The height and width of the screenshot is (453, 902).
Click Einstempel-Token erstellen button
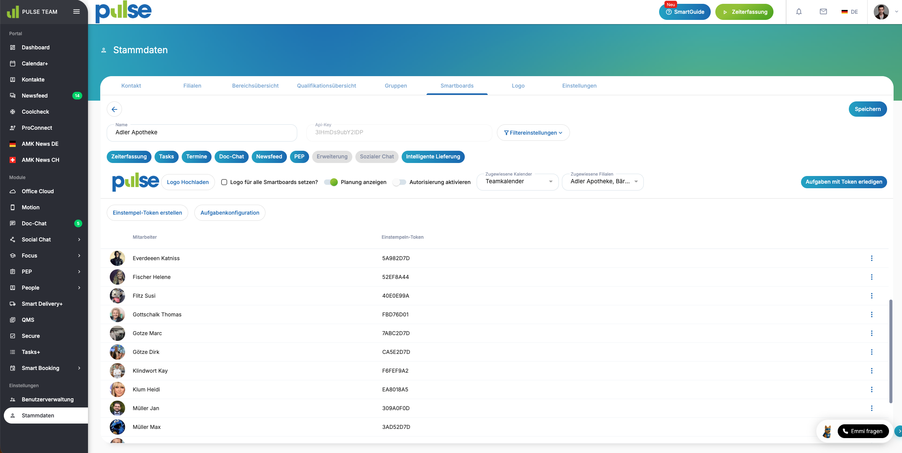coord(147,213)
